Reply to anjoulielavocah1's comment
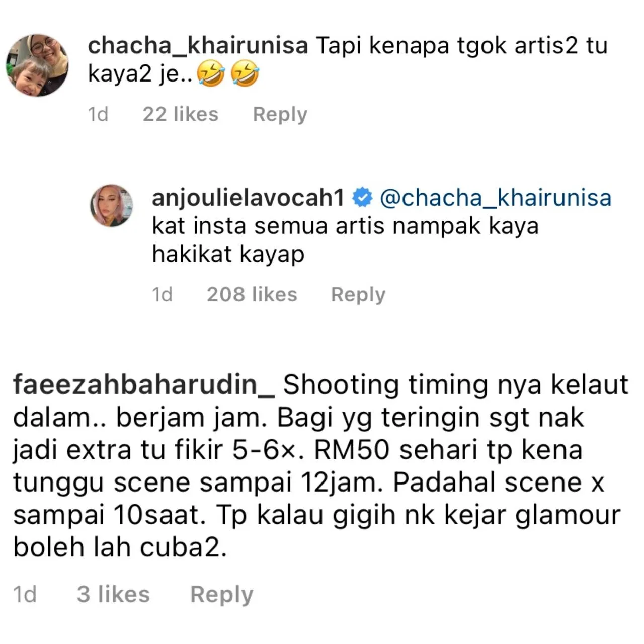Viewport: 644px width, 644px height. point(358,294)
